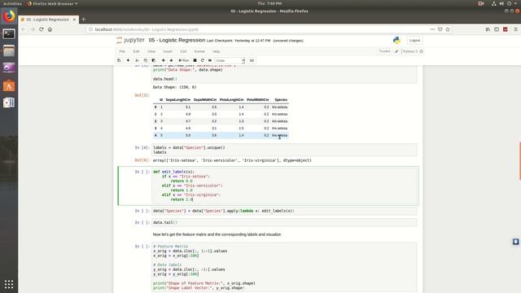Reload the page in Firefox
Viewport: 521px width, 293px height.
pos(42,29)
